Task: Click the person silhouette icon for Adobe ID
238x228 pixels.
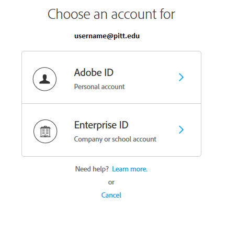Action: [44, 79]
